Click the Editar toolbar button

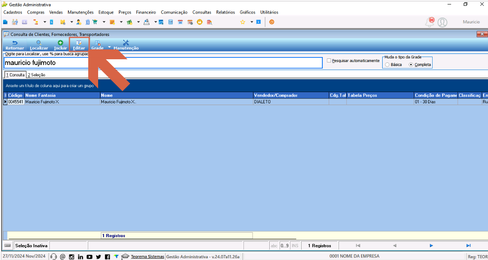coord(79,45)
